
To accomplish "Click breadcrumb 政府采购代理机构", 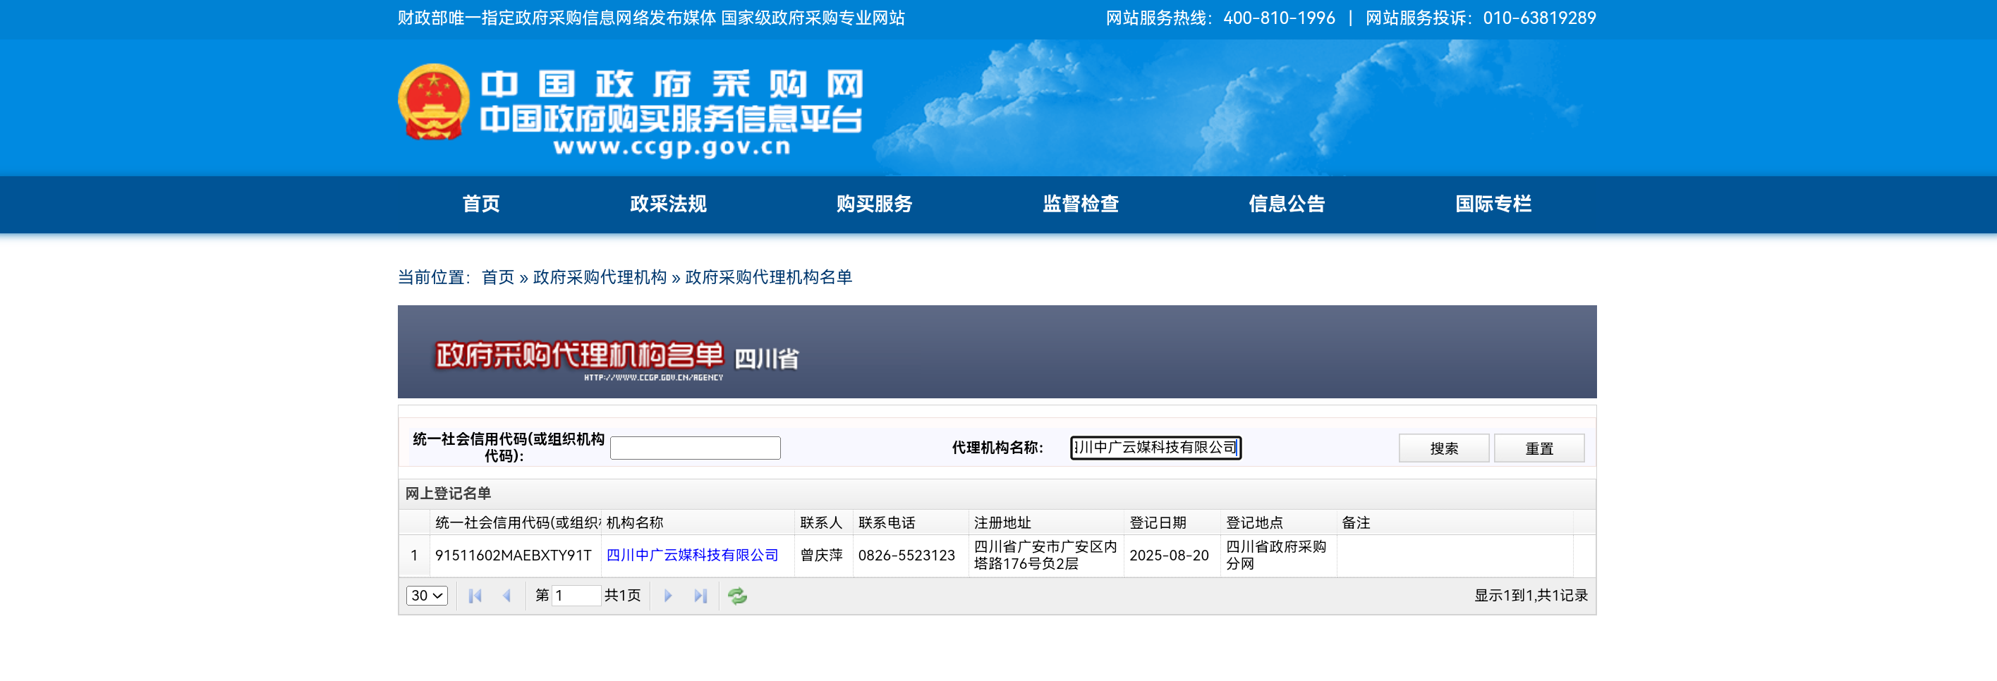I will [600, 277].
